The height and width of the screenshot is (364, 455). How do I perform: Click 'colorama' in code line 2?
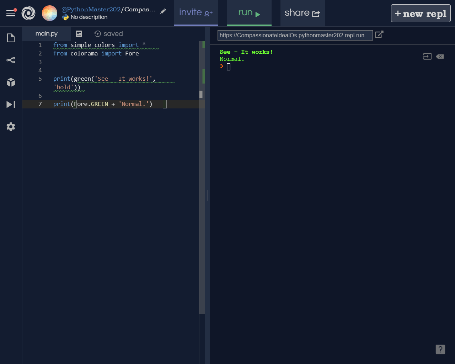(x=84, y=54)
